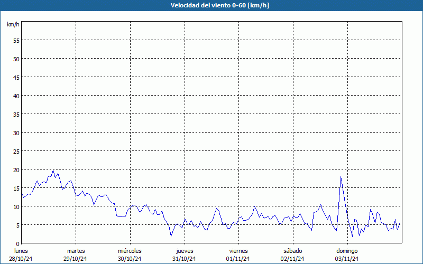The height and width of the screenshot is (264, 423).
Task: Select the 30 value on the y-axis
Action: coord(16,133)
